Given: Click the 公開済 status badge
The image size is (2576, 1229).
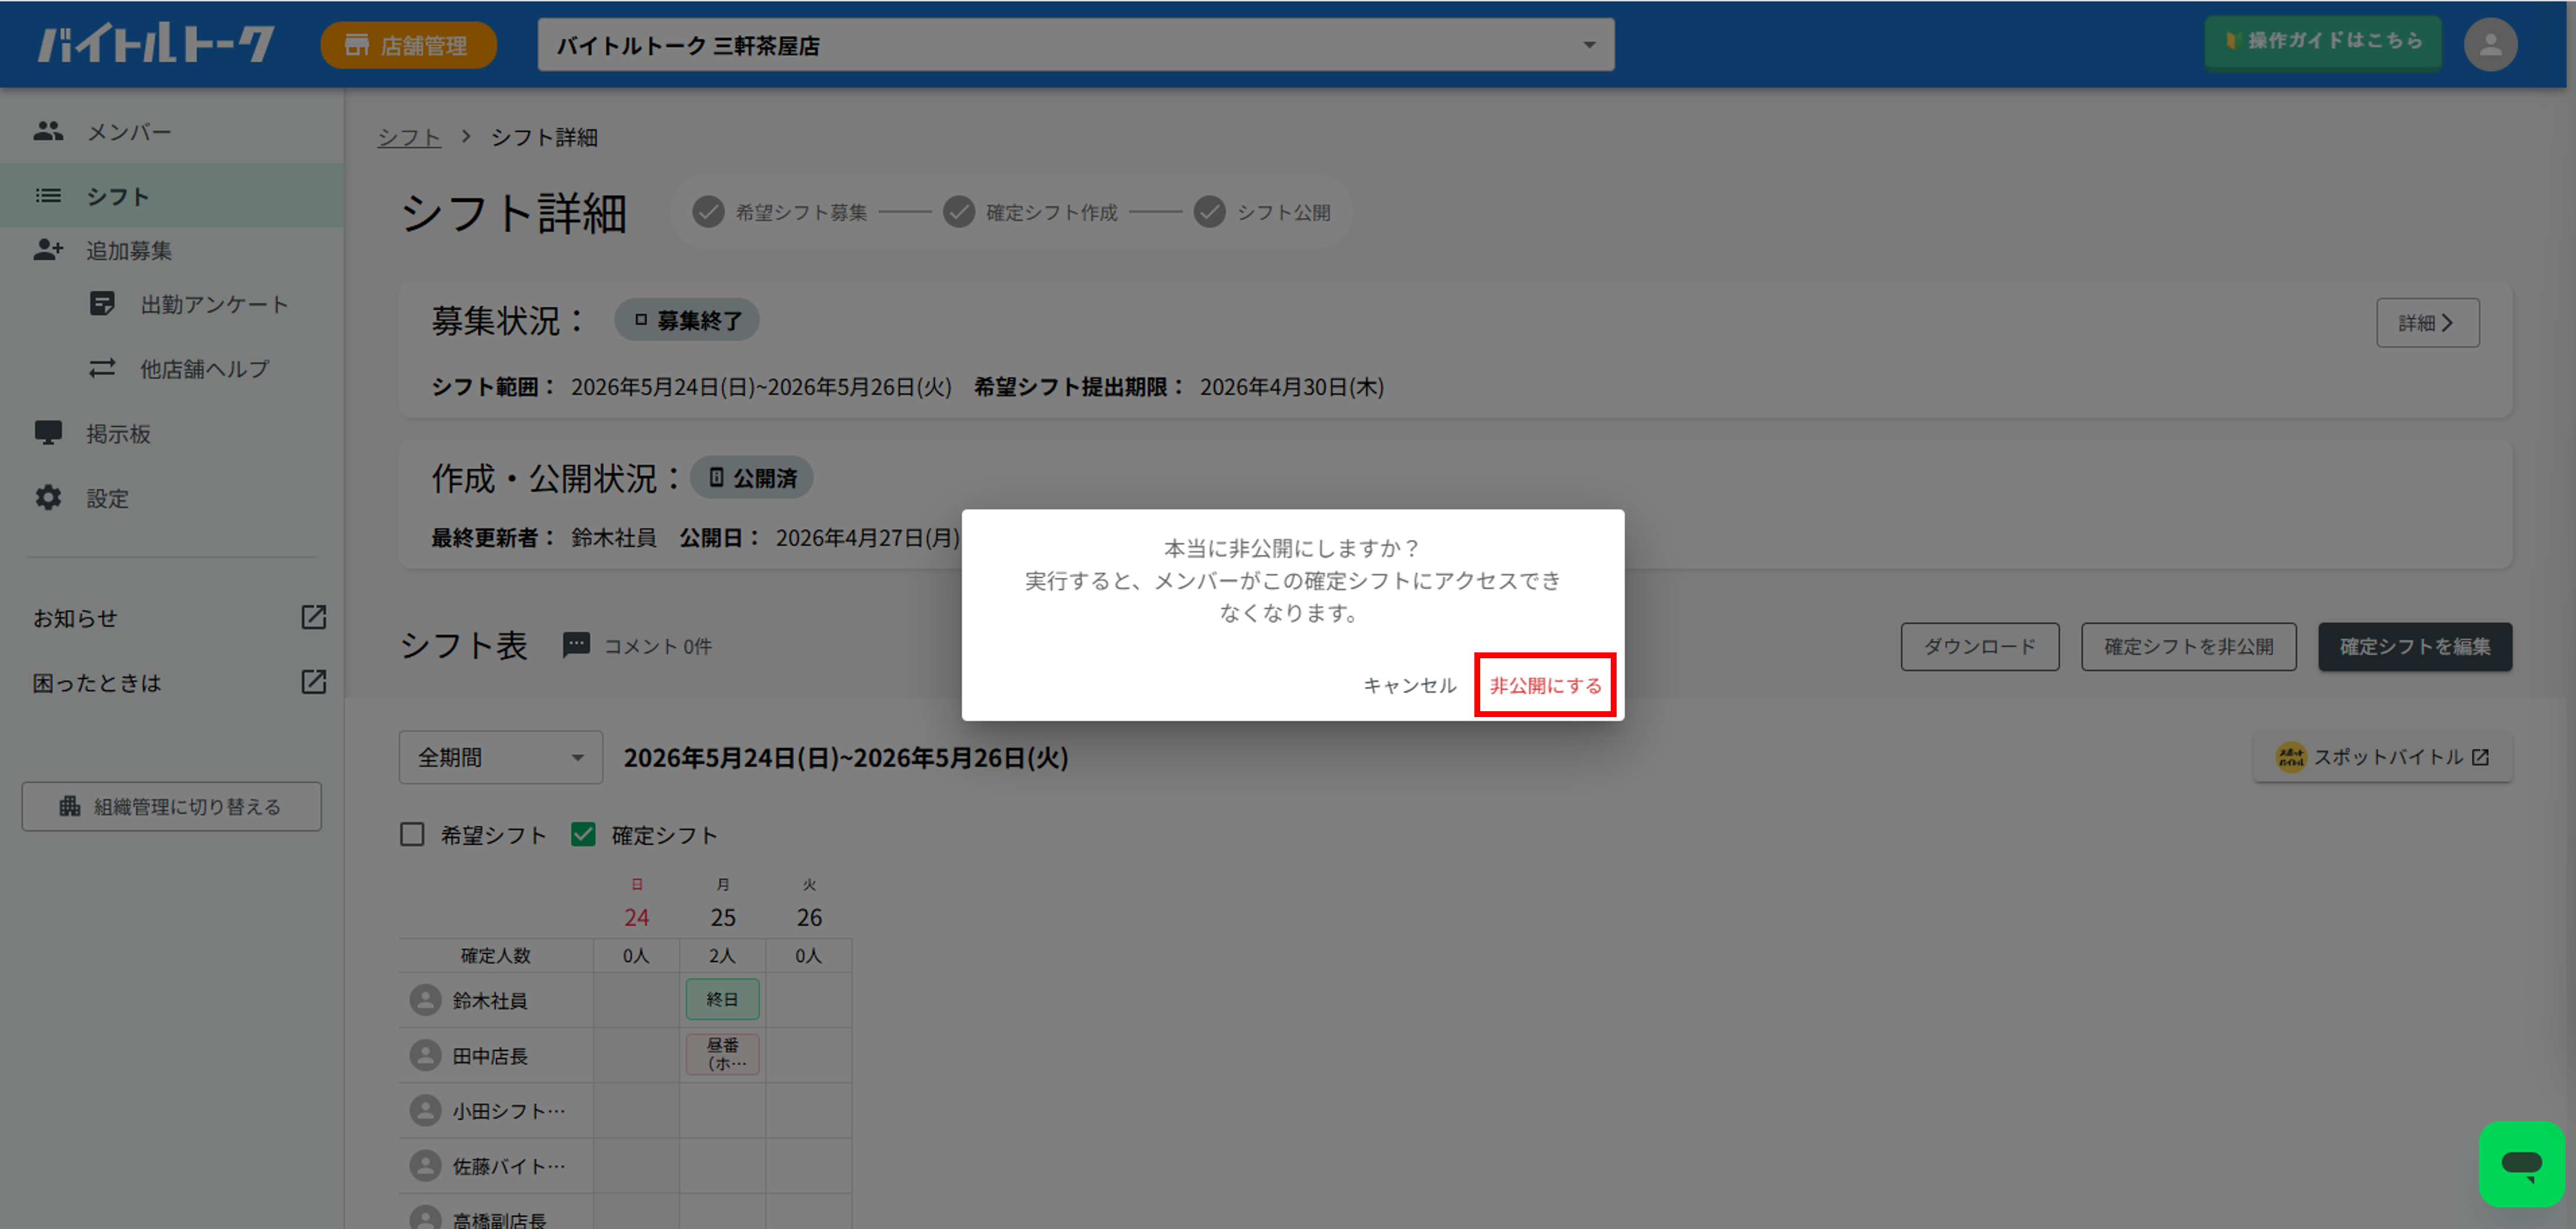Looking at the screenshot, I should pyautogui.click(x=752, y=478).
